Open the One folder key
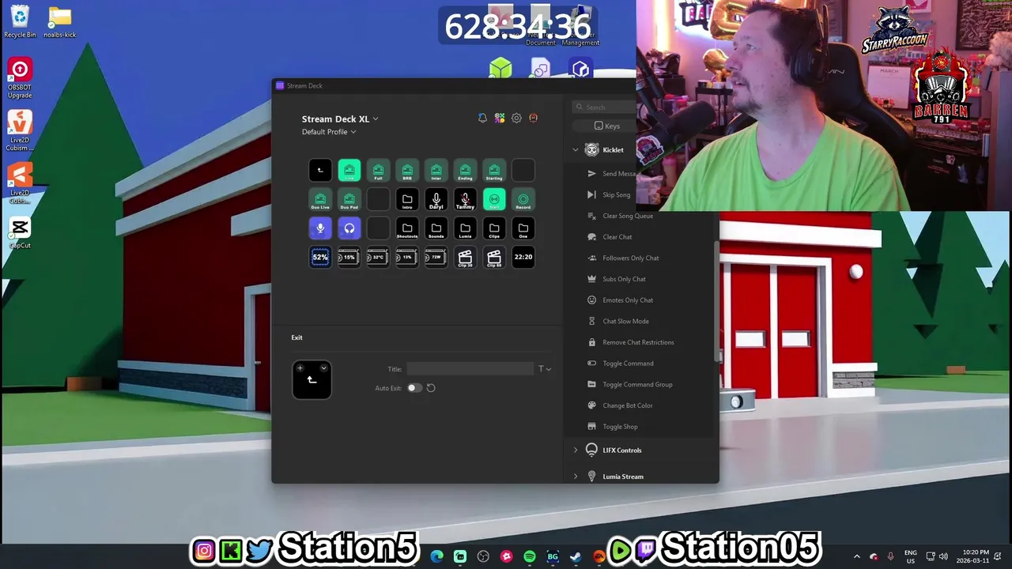 pos(523,228)
